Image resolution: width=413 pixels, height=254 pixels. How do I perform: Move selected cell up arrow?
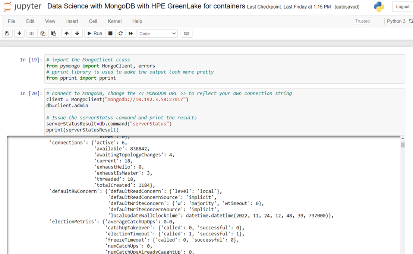pos(67,34)
